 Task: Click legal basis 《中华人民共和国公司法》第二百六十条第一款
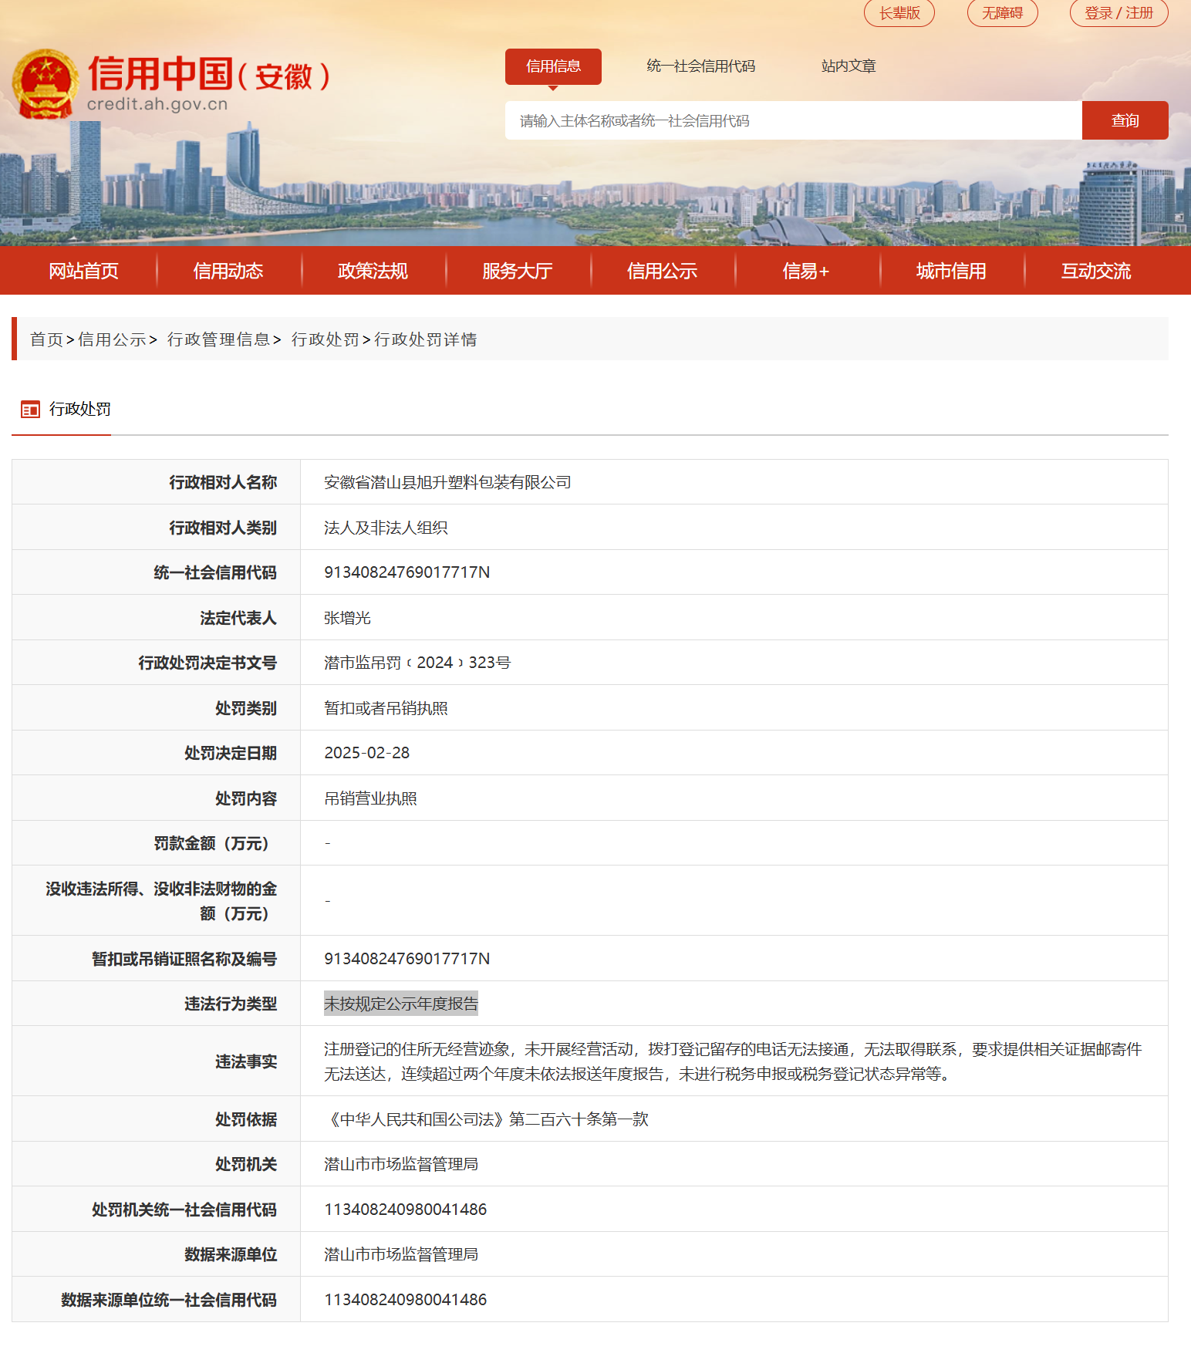click(486, 1119)
